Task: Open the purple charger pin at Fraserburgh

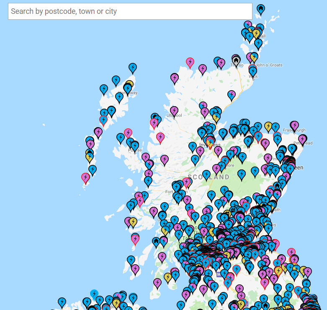Action: (294, 126)
